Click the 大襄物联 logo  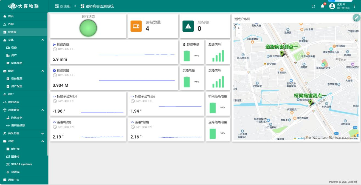[x=23, y=6]
